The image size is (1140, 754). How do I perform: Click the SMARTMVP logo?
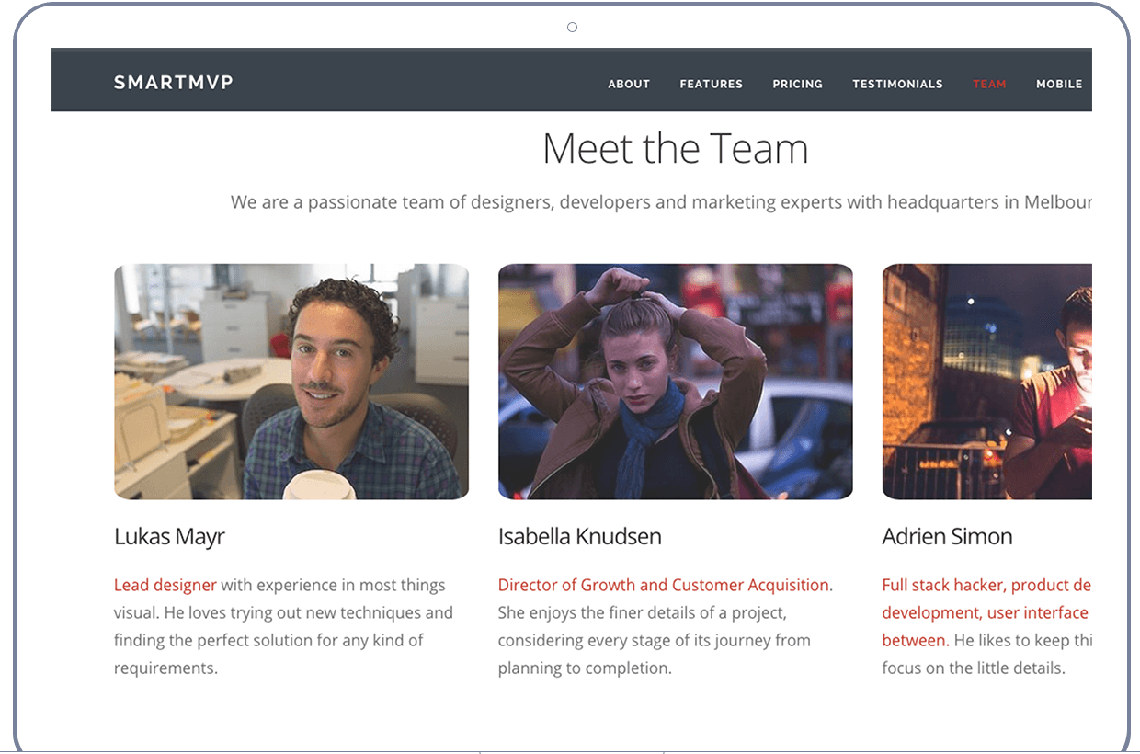click(x=174, y=83)
